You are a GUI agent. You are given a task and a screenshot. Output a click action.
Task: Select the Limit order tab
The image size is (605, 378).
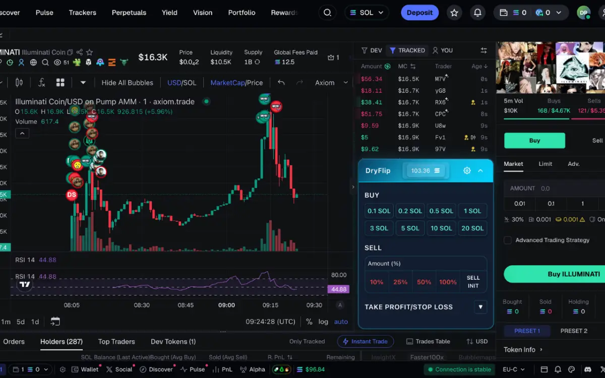click(x=545, y=164)
